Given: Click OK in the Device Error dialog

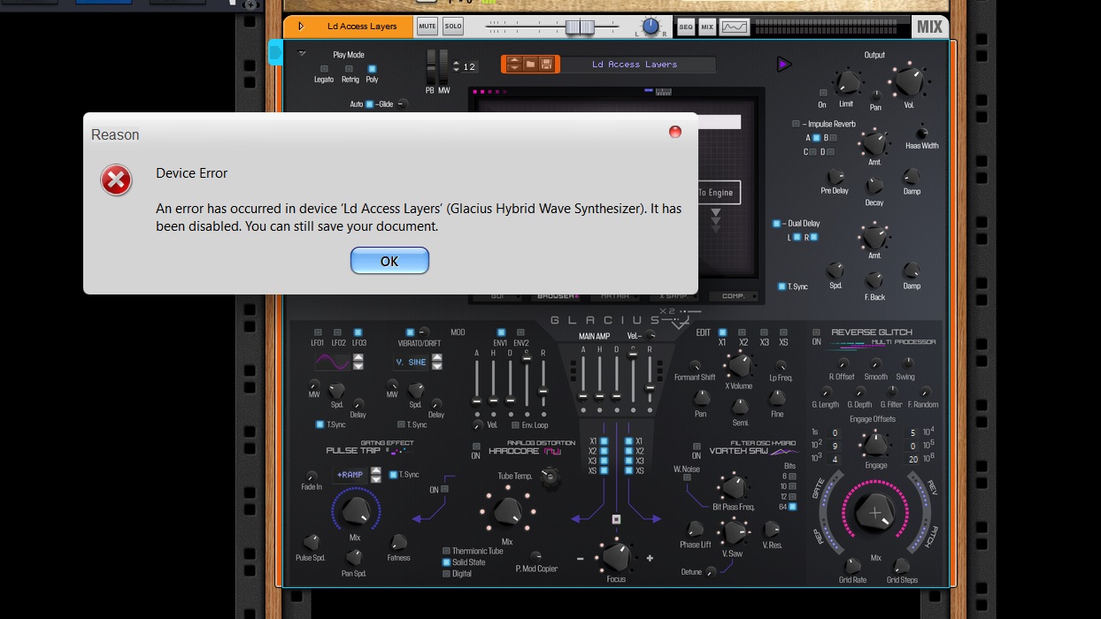Looking at the screenshot, I should (x=389, y=261).
